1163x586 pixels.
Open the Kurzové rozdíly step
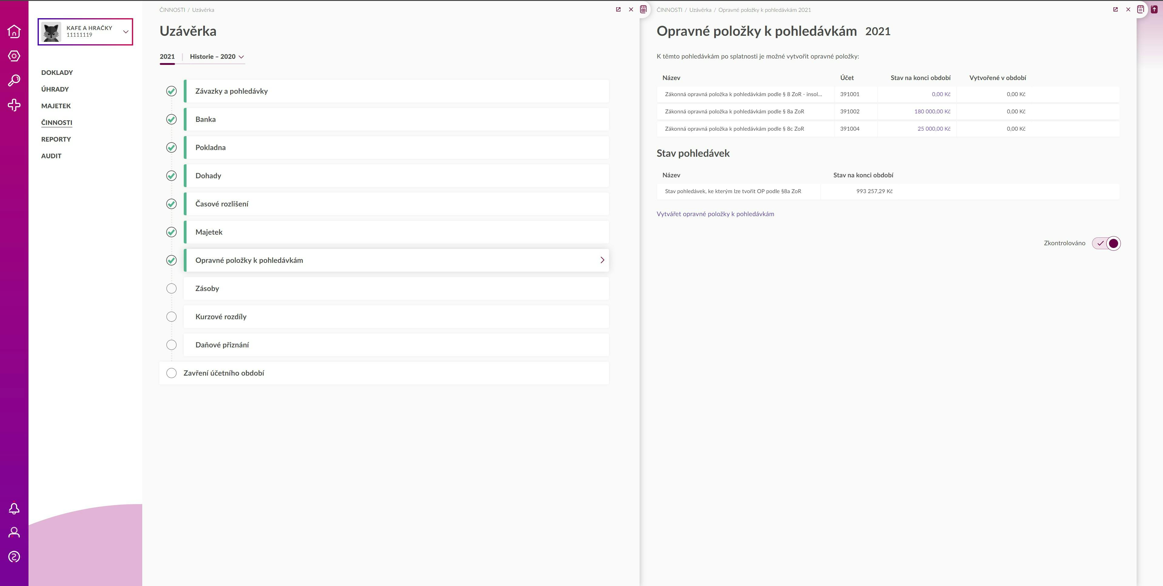(x=396, y=317)
